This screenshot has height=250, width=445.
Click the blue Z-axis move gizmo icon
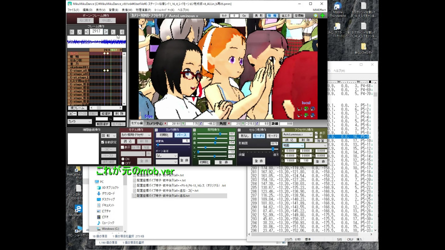(x=312, y=115)
